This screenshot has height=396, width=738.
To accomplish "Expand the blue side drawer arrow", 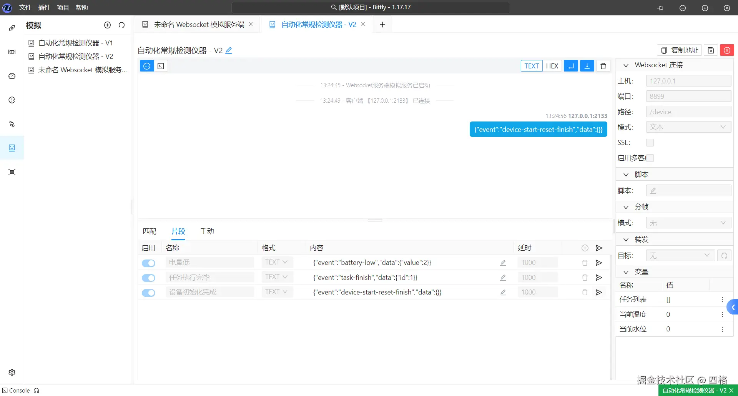I will (733, 307).
